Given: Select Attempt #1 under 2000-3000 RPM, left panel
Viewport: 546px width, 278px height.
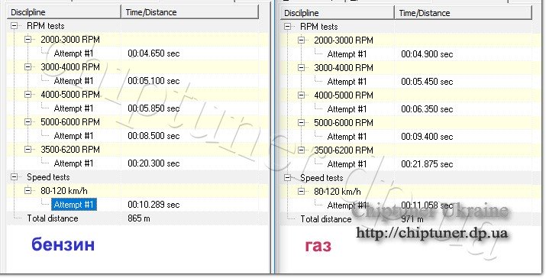Looking at the screenshot, I should pyautogui.click(x=74, y=53).
